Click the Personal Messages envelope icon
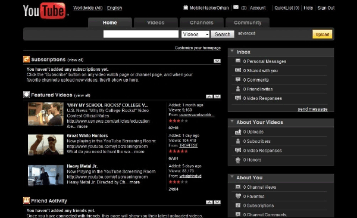 pyautogui.click(x=238, y=61)
